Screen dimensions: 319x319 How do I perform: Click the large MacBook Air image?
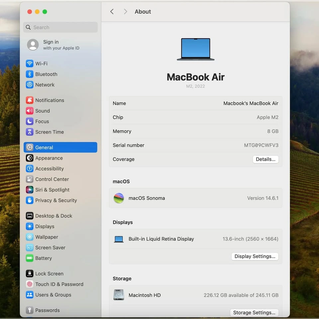[195, 49]
